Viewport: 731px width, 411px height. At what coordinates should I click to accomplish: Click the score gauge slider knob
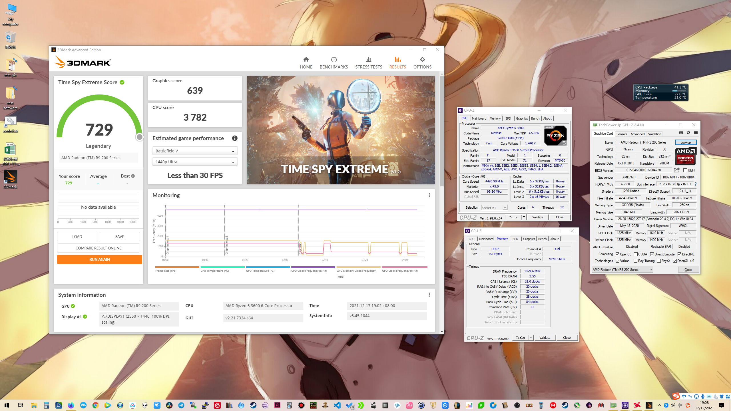(139, 137)
